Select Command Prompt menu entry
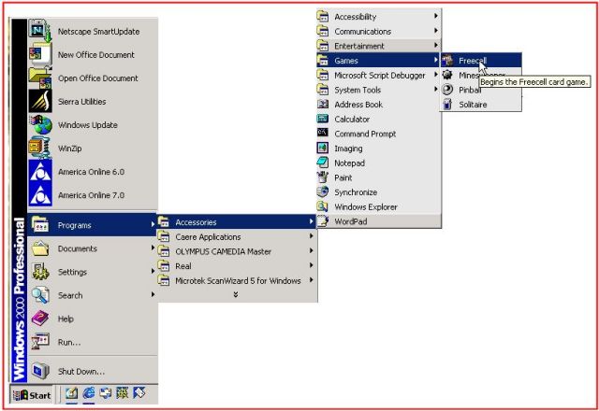This screenshot has height=411, width=599. [365, 134]
